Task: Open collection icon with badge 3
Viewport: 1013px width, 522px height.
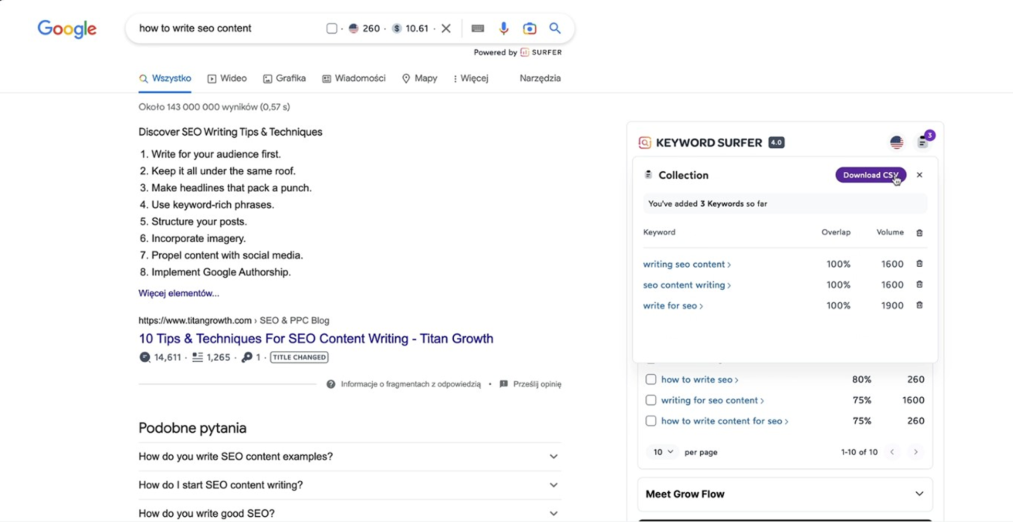Action: (x=923, y=142)
